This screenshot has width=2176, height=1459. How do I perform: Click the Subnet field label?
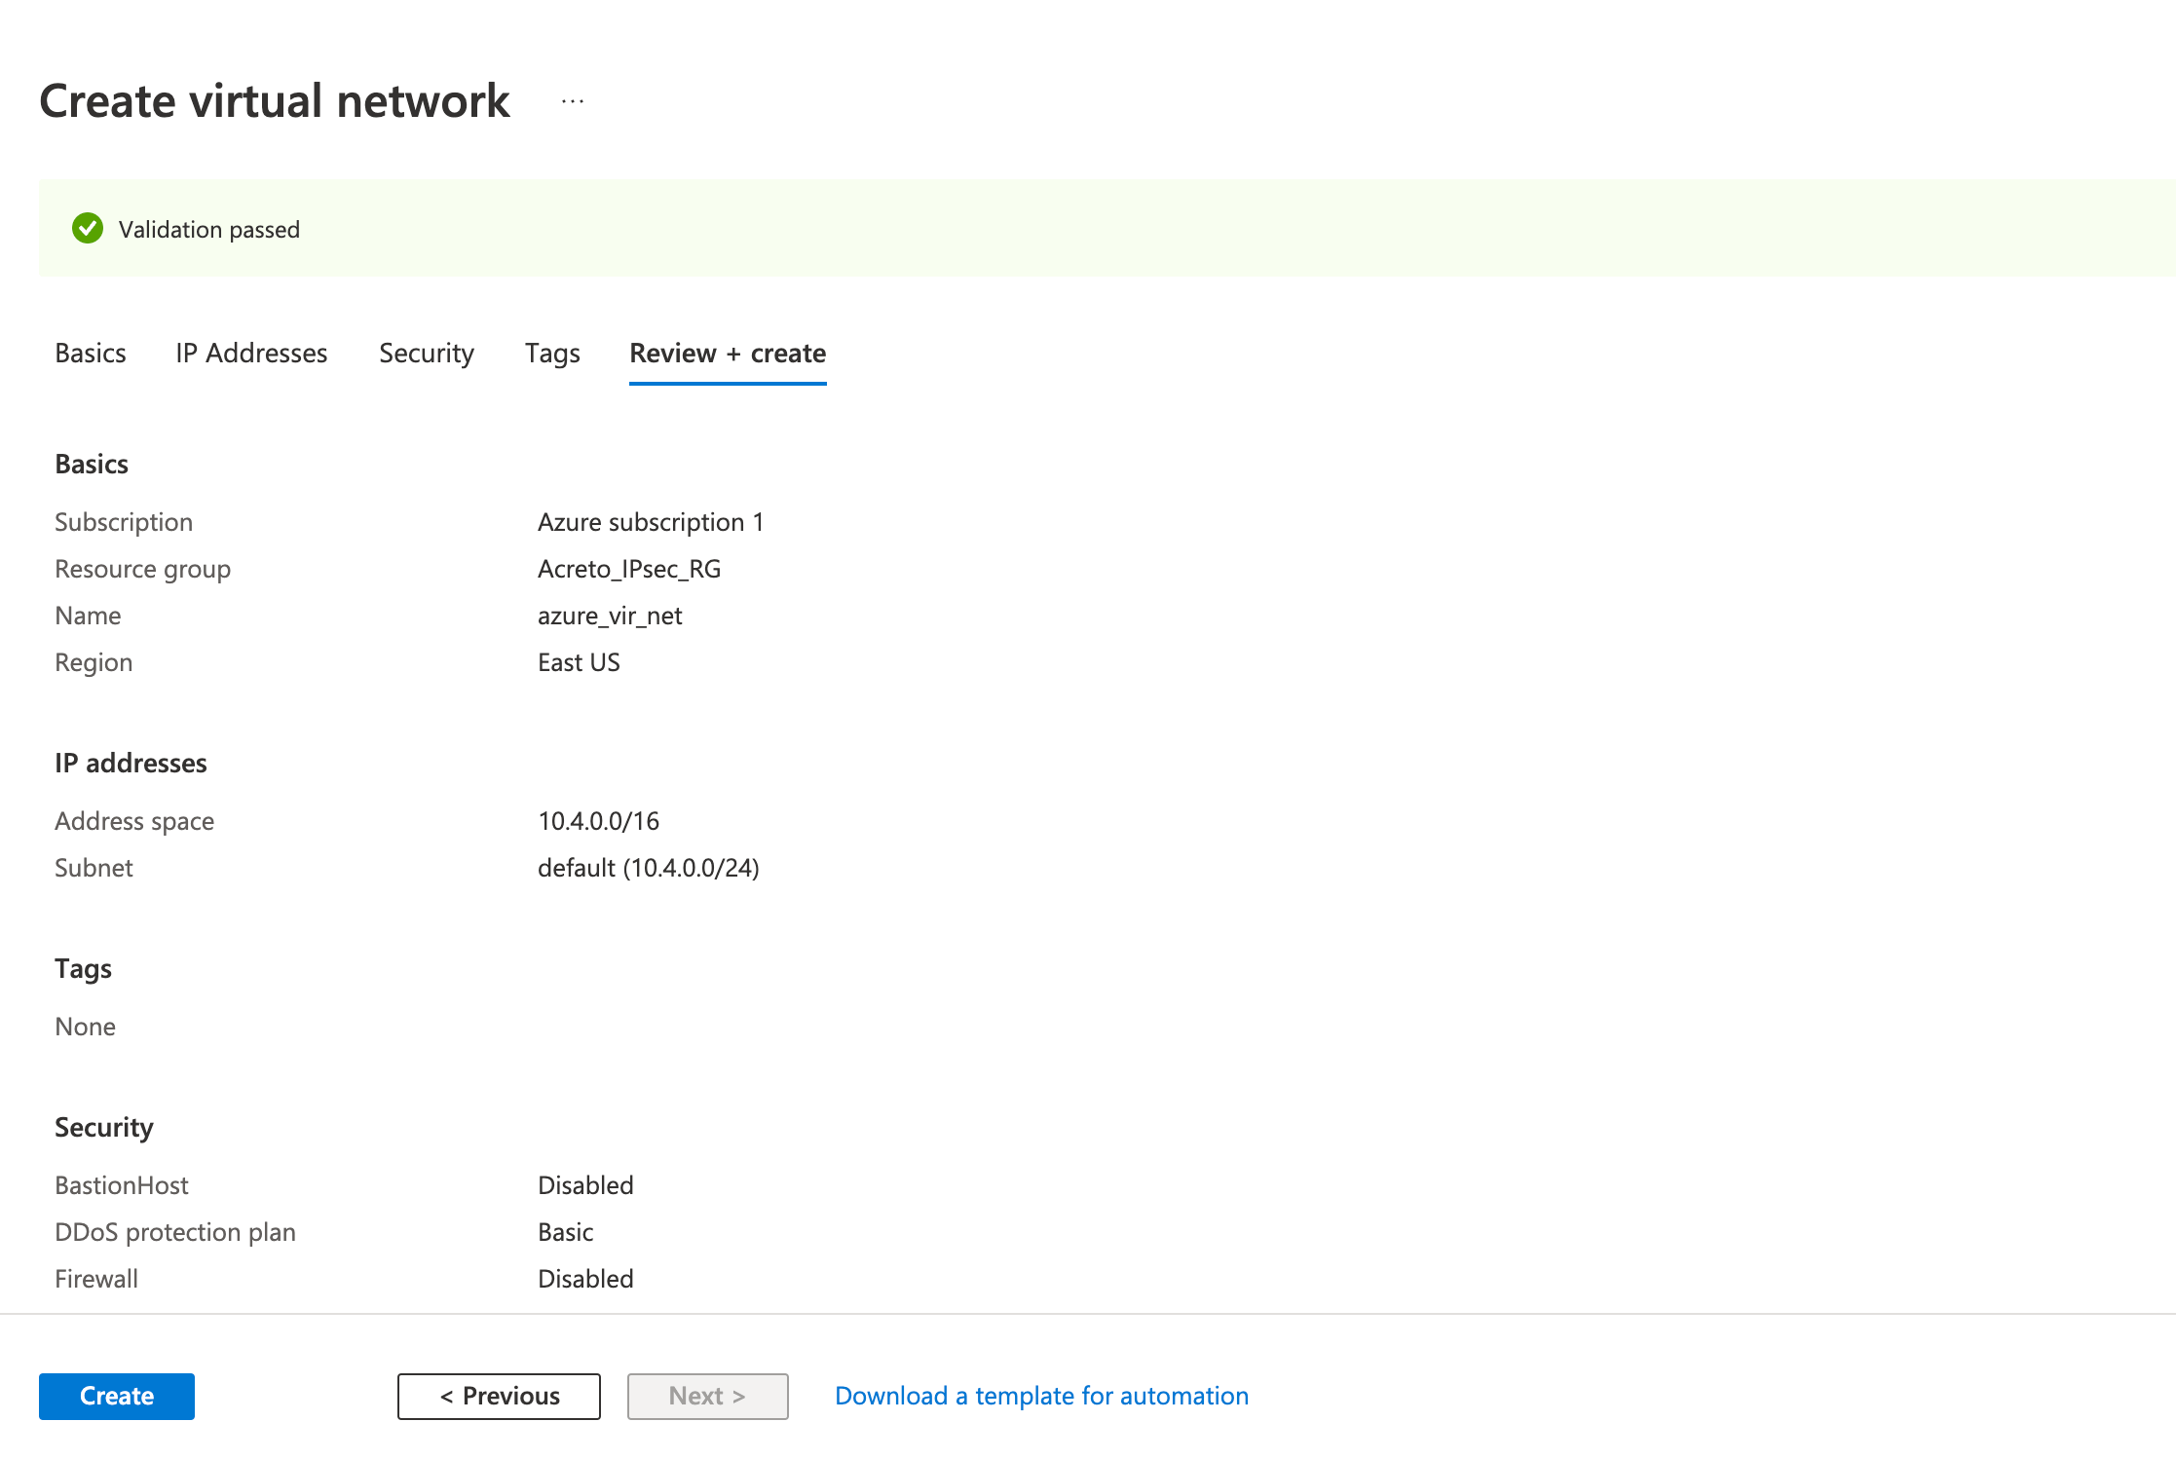(x=94, y=868)
